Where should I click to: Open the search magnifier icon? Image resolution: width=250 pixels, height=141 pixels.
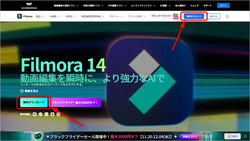[x=227, y=16]
